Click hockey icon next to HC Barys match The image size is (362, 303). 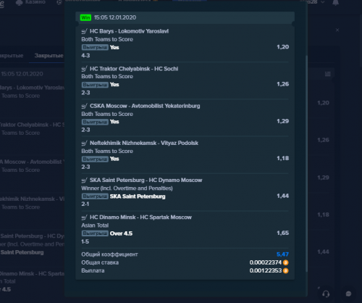click(84, 31)
